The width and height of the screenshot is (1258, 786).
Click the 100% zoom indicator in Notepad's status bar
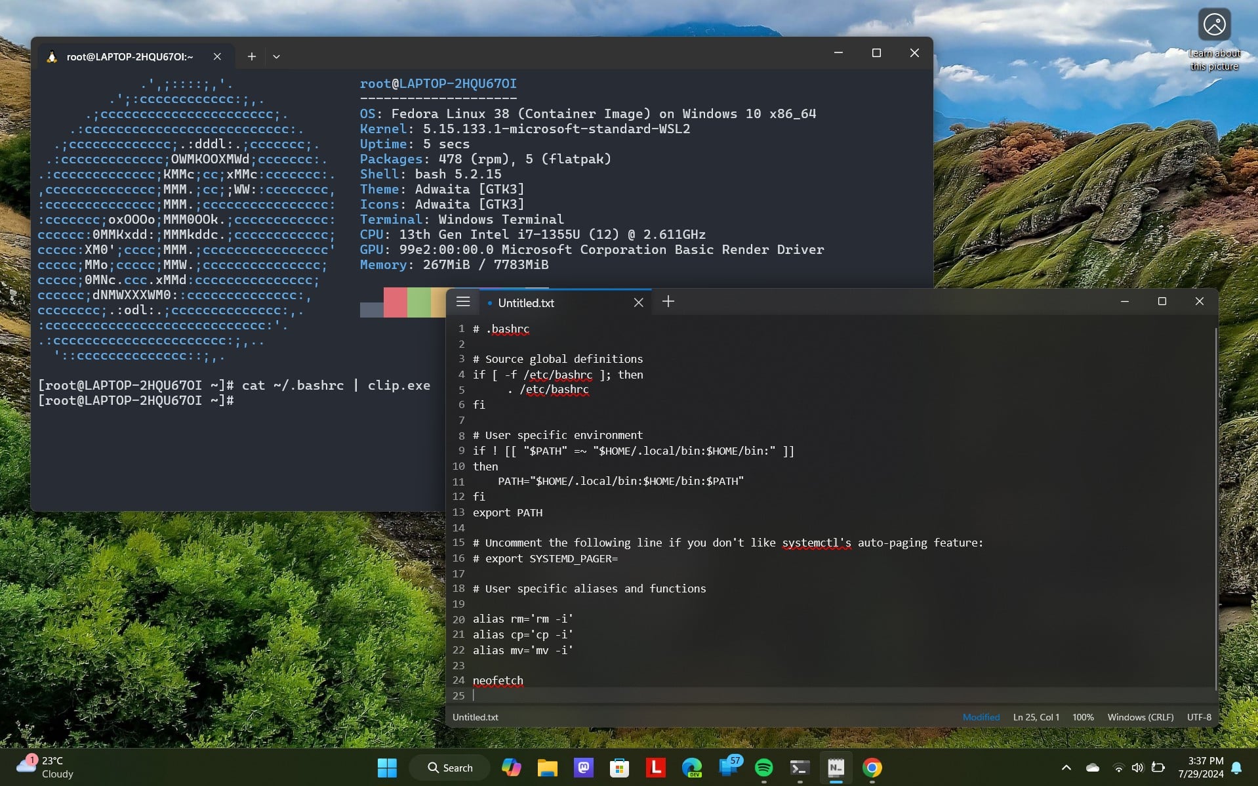(1084, 717)
